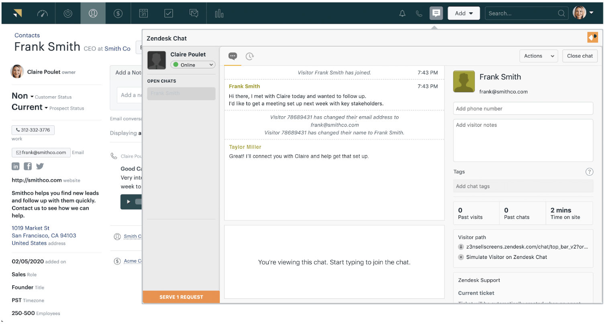Click the Claire Poulet owner avatar
604x335 pixels.
pyautogui.click(x=17, y=71)
